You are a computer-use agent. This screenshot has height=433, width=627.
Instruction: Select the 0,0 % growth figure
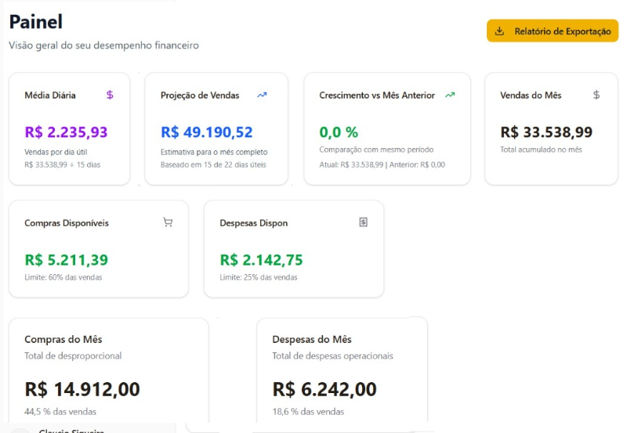point(339,132)
